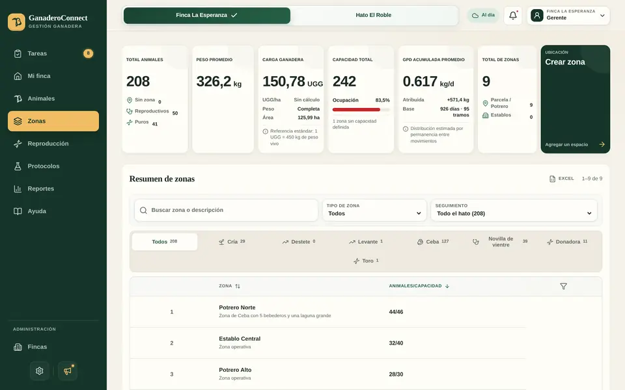This screenshot has height=390, width=625.
Task: Click the megaphone announcements icon
Action: (67, 371)
